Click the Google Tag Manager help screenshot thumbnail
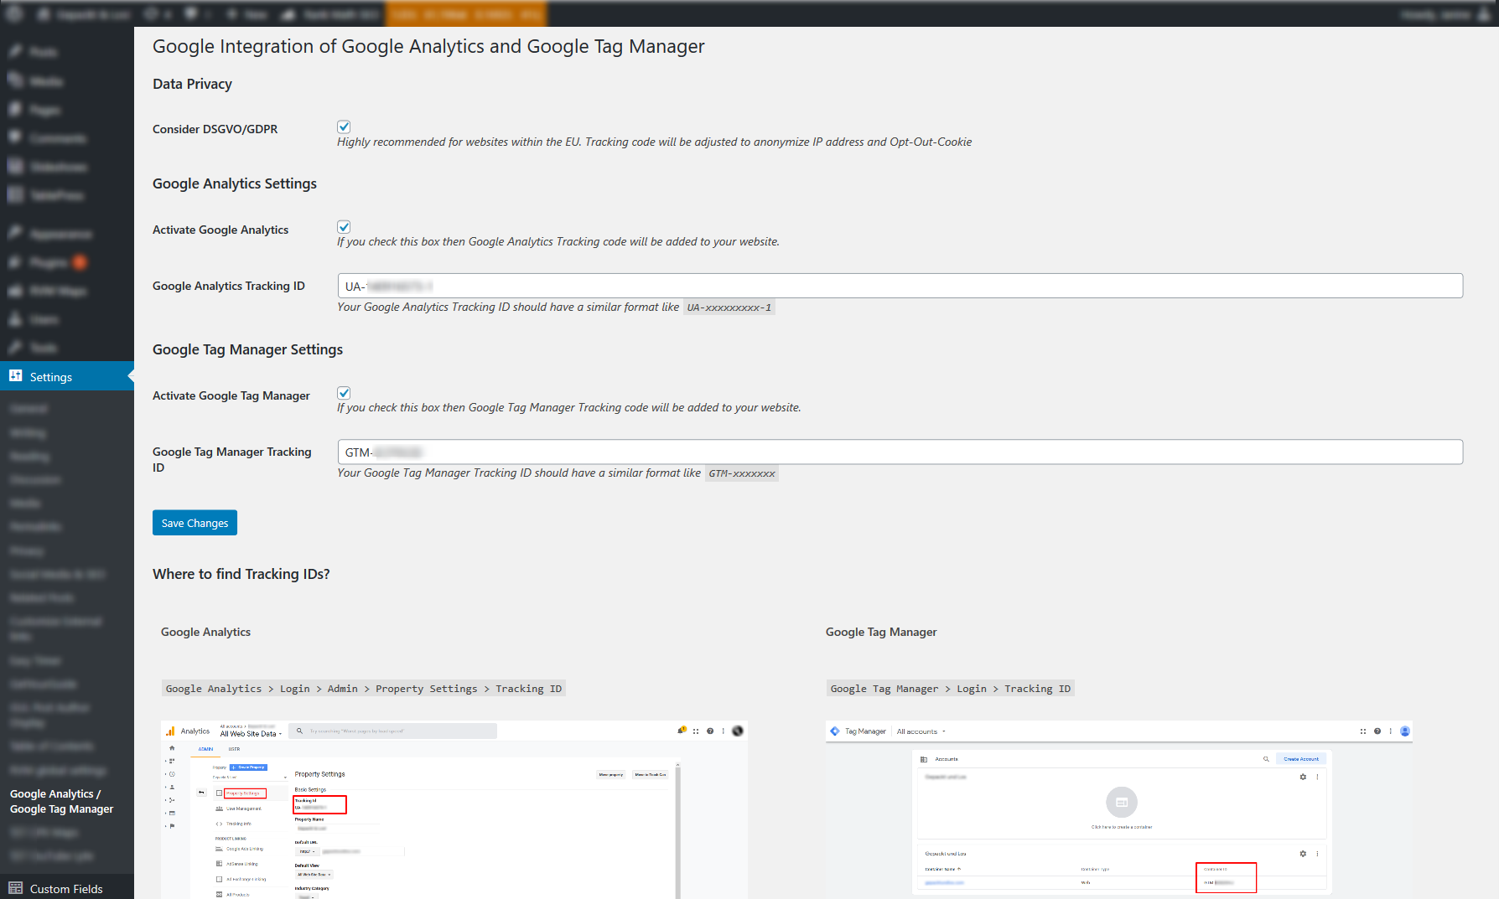This screenshot has width=1499, height=899. [1119, 809]
